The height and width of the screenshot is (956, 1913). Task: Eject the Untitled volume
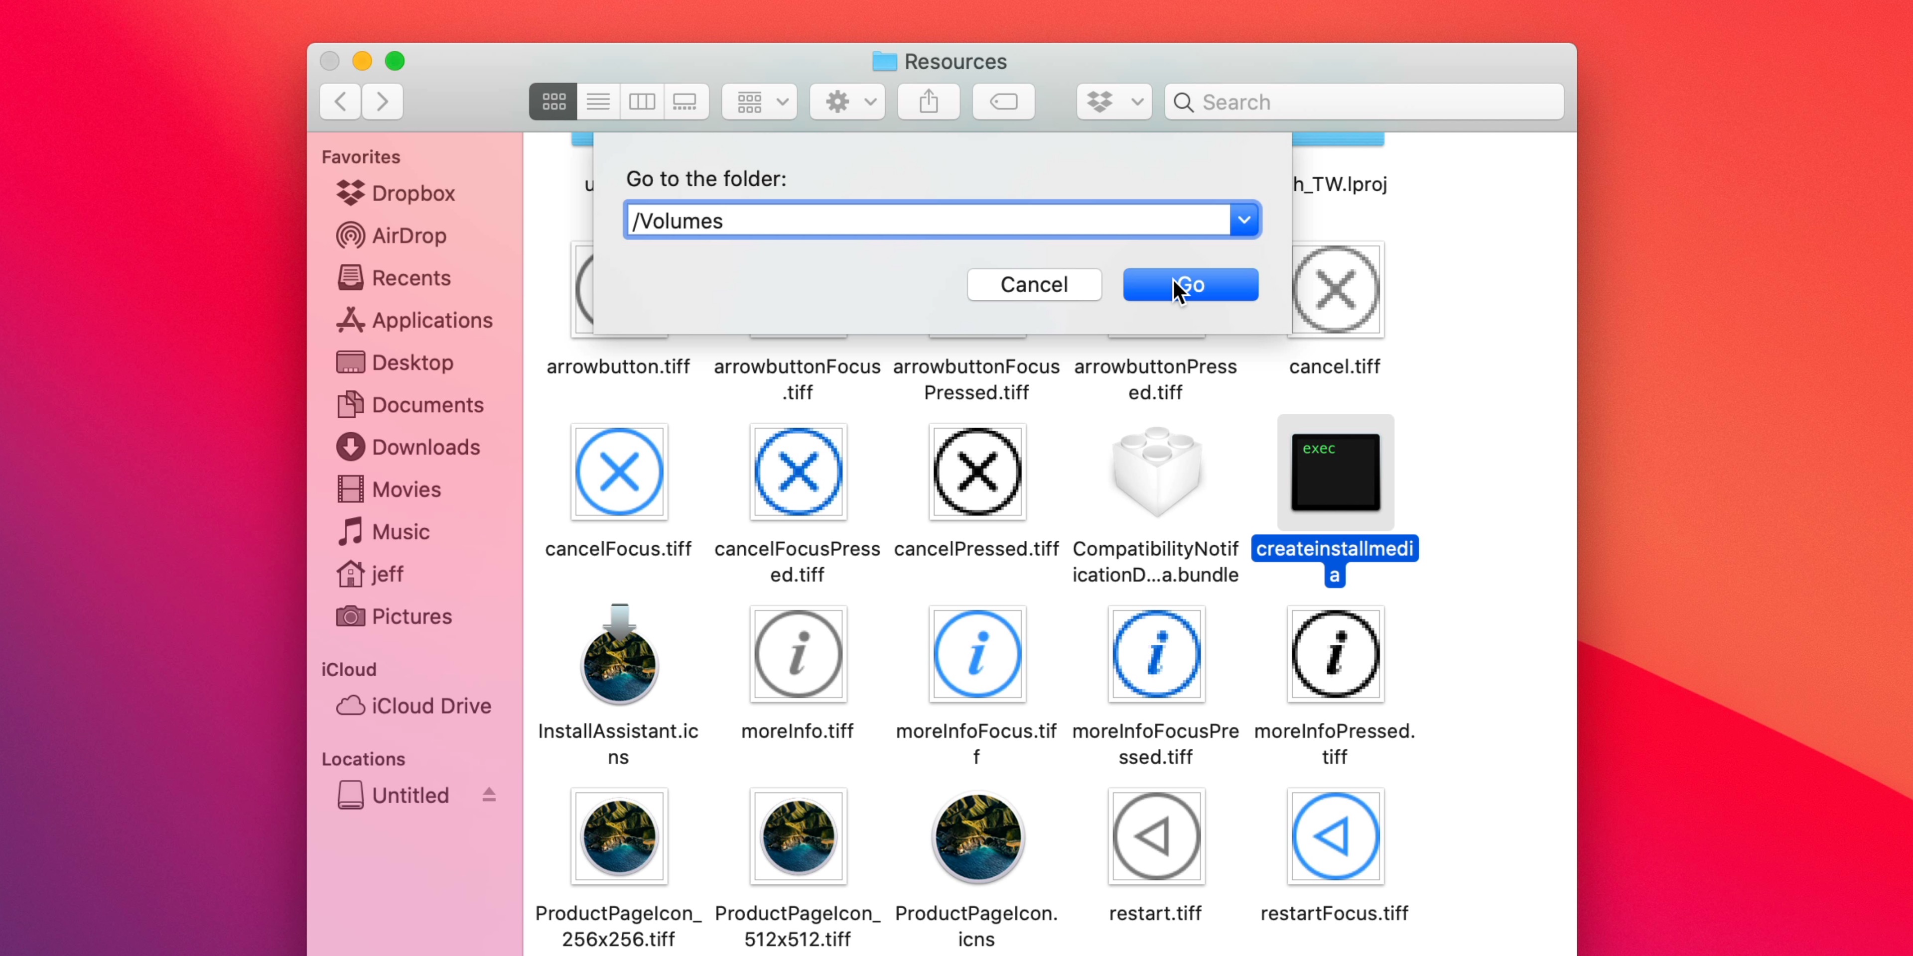point(489,794)
